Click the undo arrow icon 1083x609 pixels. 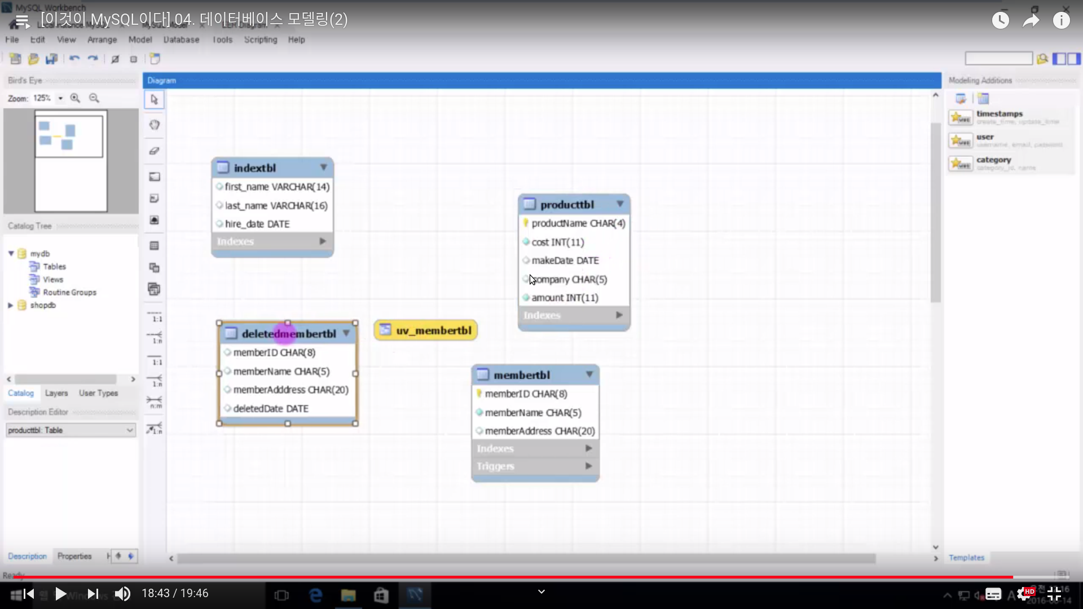pyautogui.click(x=74, y=59)
